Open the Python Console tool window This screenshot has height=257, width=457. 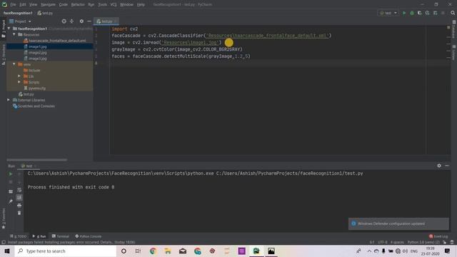click(88, 236)
